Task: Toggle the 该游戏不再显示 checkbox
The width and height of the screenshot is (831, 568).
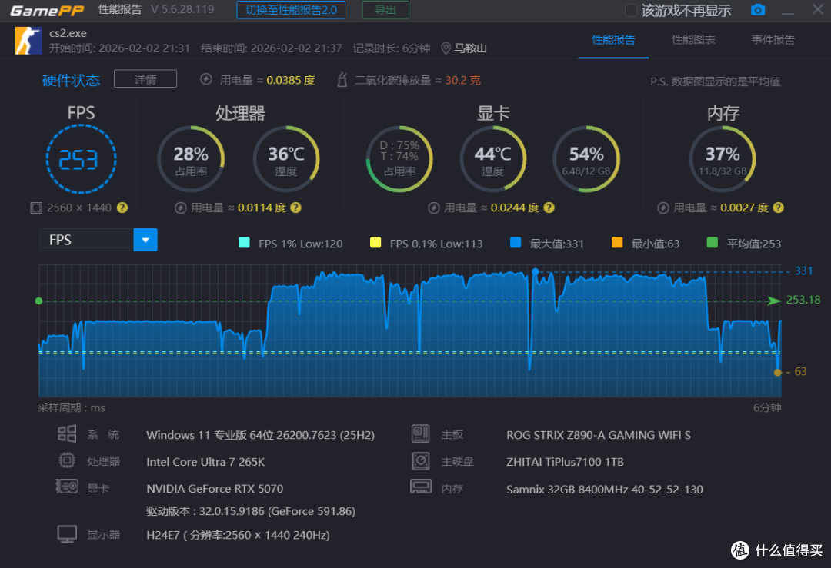Action: [x=631, y=10]
